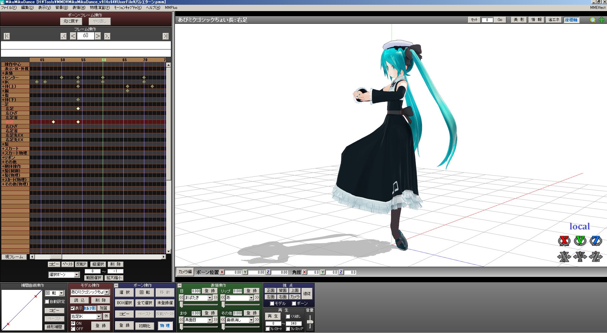The image size is (607, 333).
Task: Click >> arrow beside 真面目 brow morph
Action: pos(215,320)
